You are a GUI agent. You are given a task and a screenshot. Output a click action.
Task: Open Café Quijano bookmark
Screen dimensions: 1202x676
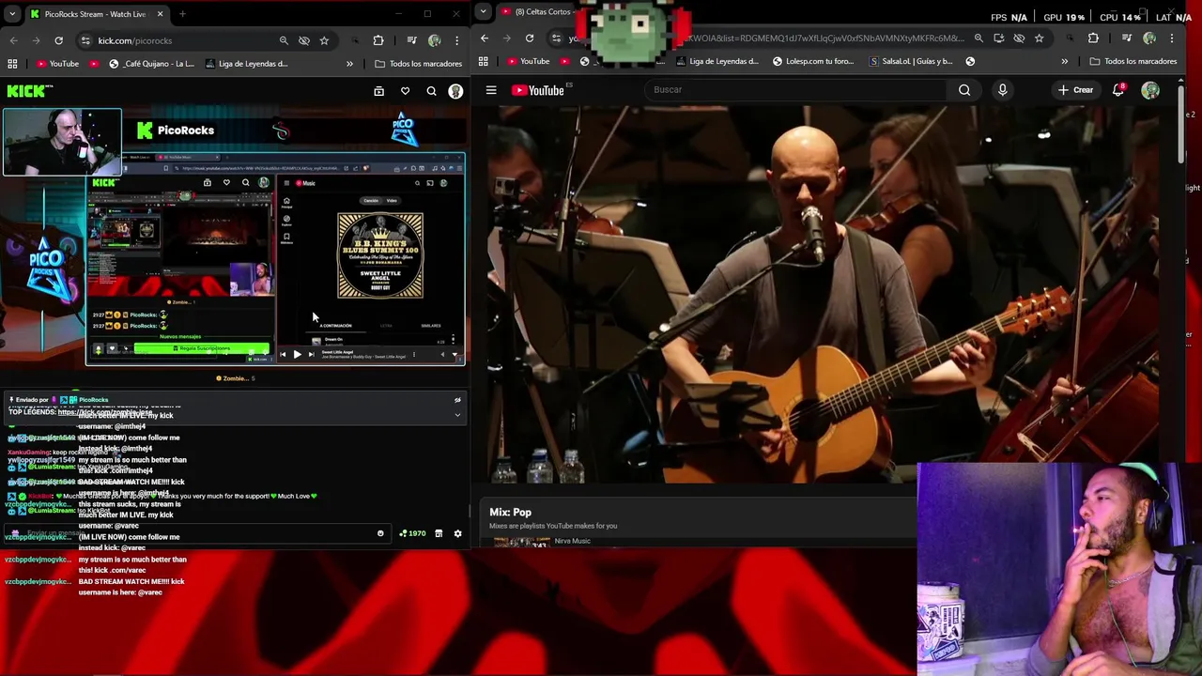click(151, 64)
